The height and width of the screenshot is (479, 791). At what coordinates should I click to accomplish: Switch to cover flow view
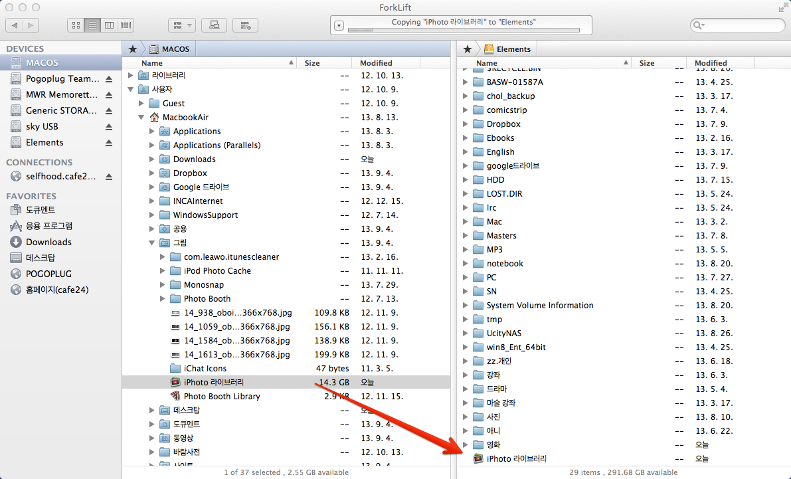click(x=126, y=25)
